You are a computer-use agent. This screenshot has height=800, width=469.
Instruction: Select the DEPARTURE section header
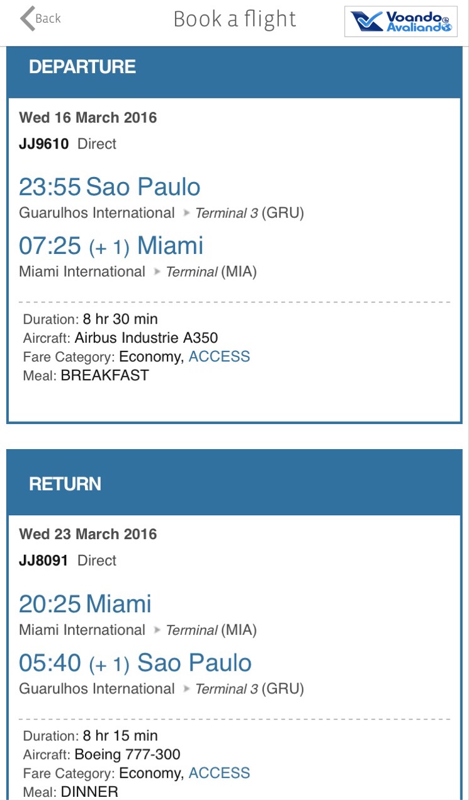point(82,67)
